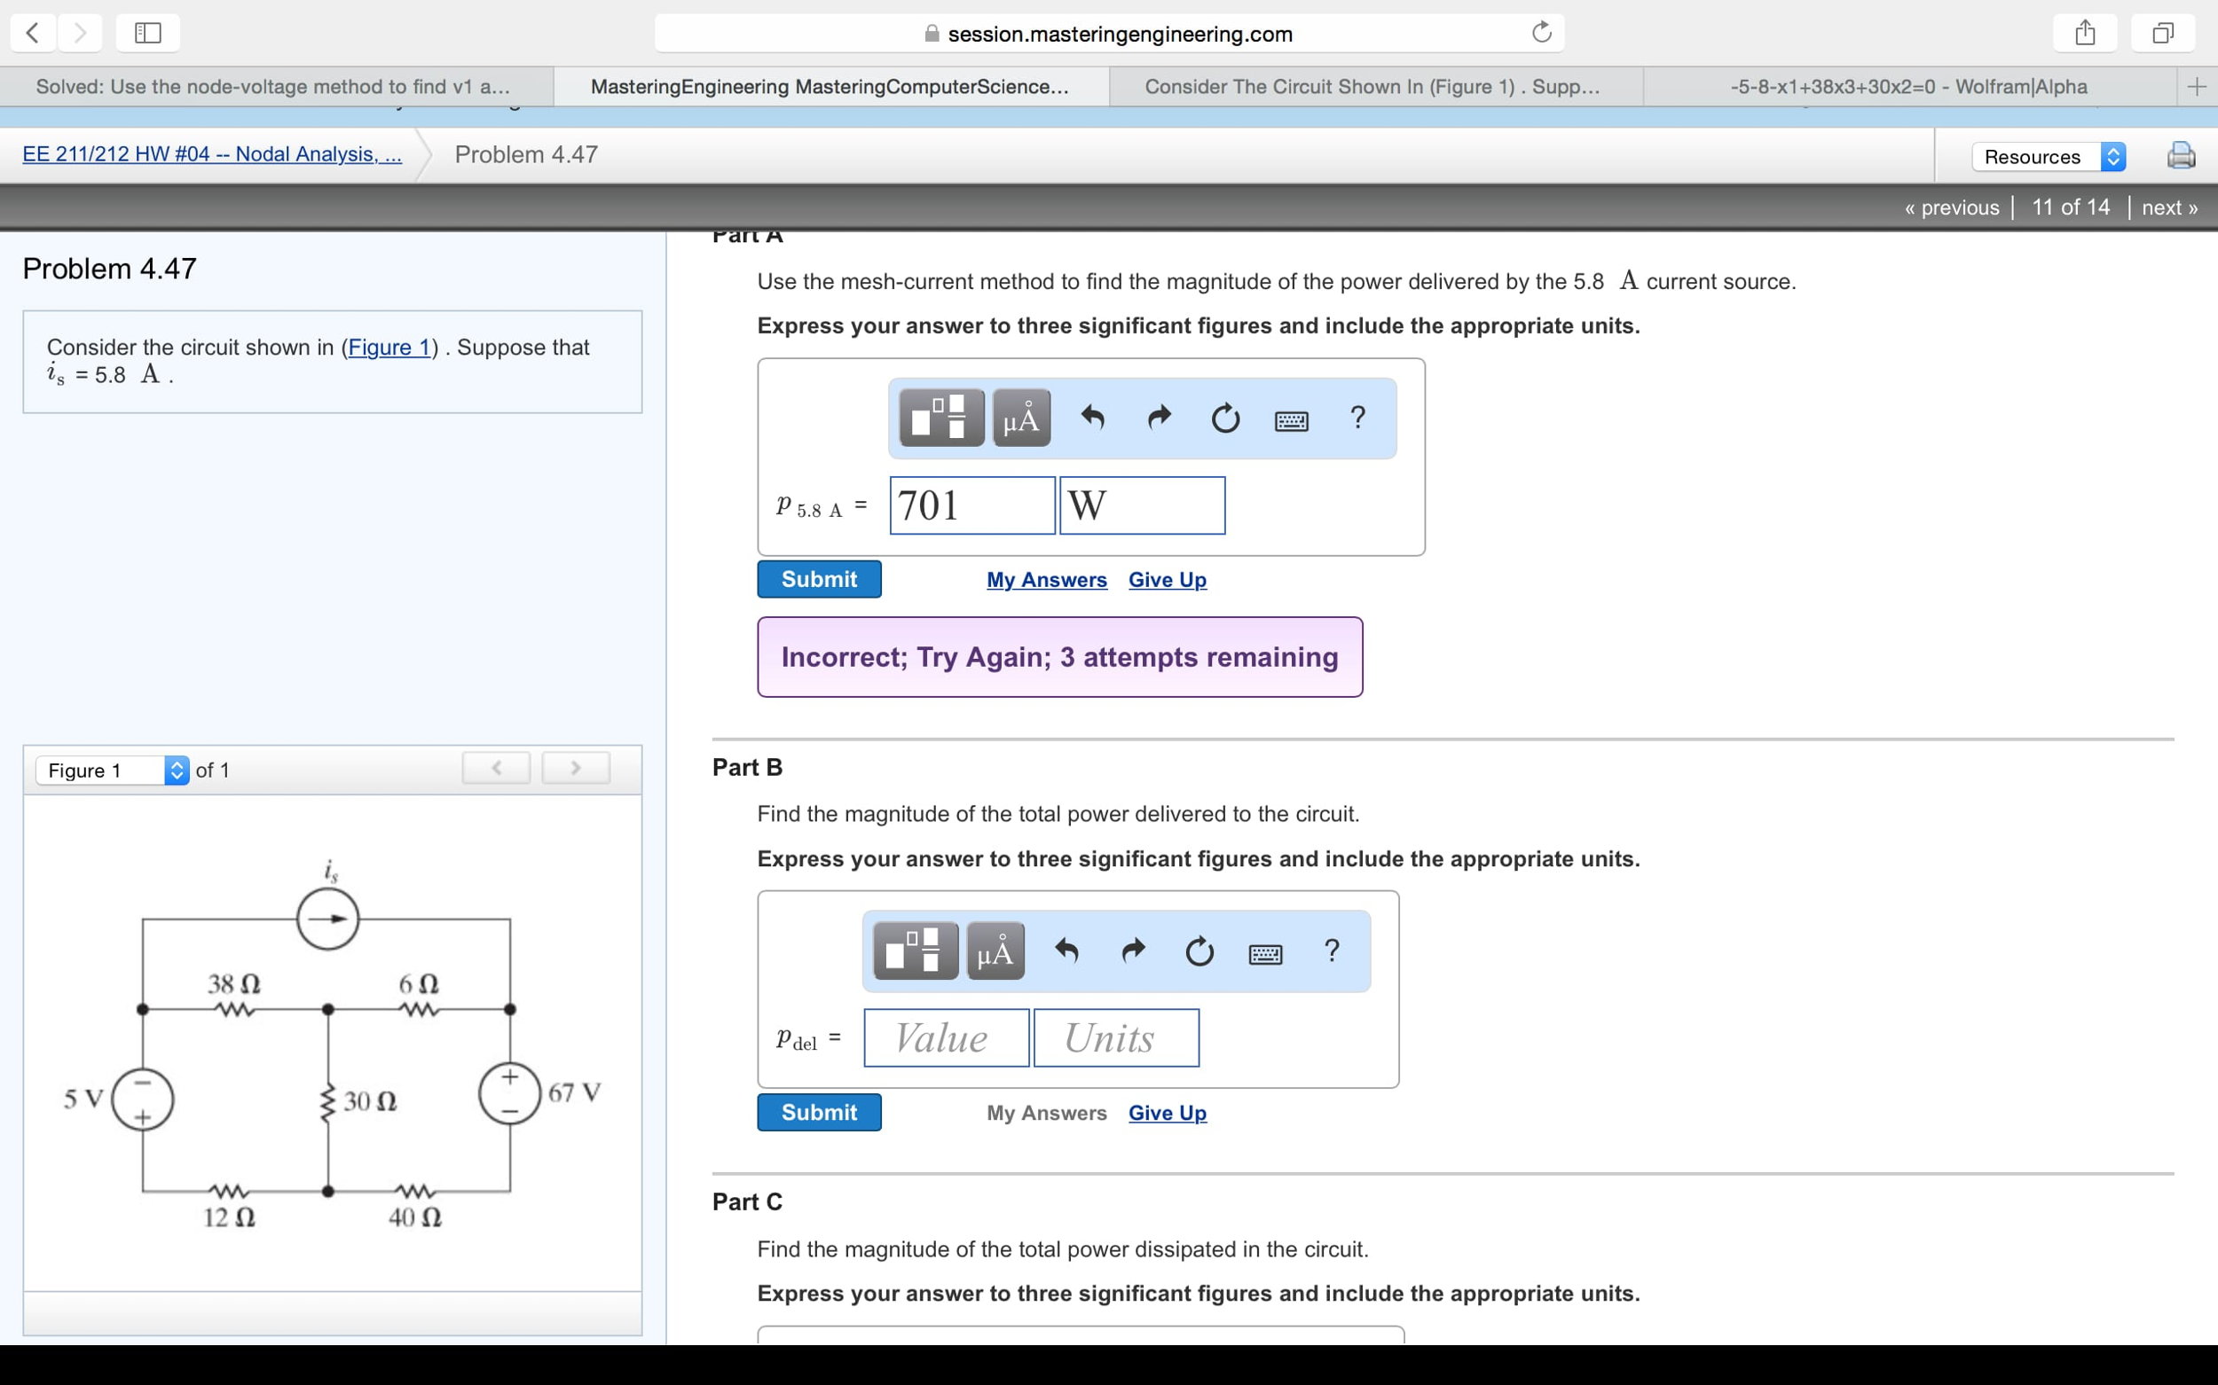Redo entry in Part B answer
The width and height of the screenshot is (2218, 1385).
coord(1134,951)
